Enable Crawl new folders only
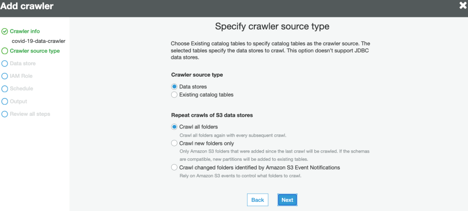This screenshot has width=468, height=211. click(174, 143)
